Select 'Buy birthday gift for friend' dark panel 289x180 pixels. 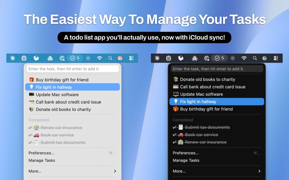[x=217, y=109]
